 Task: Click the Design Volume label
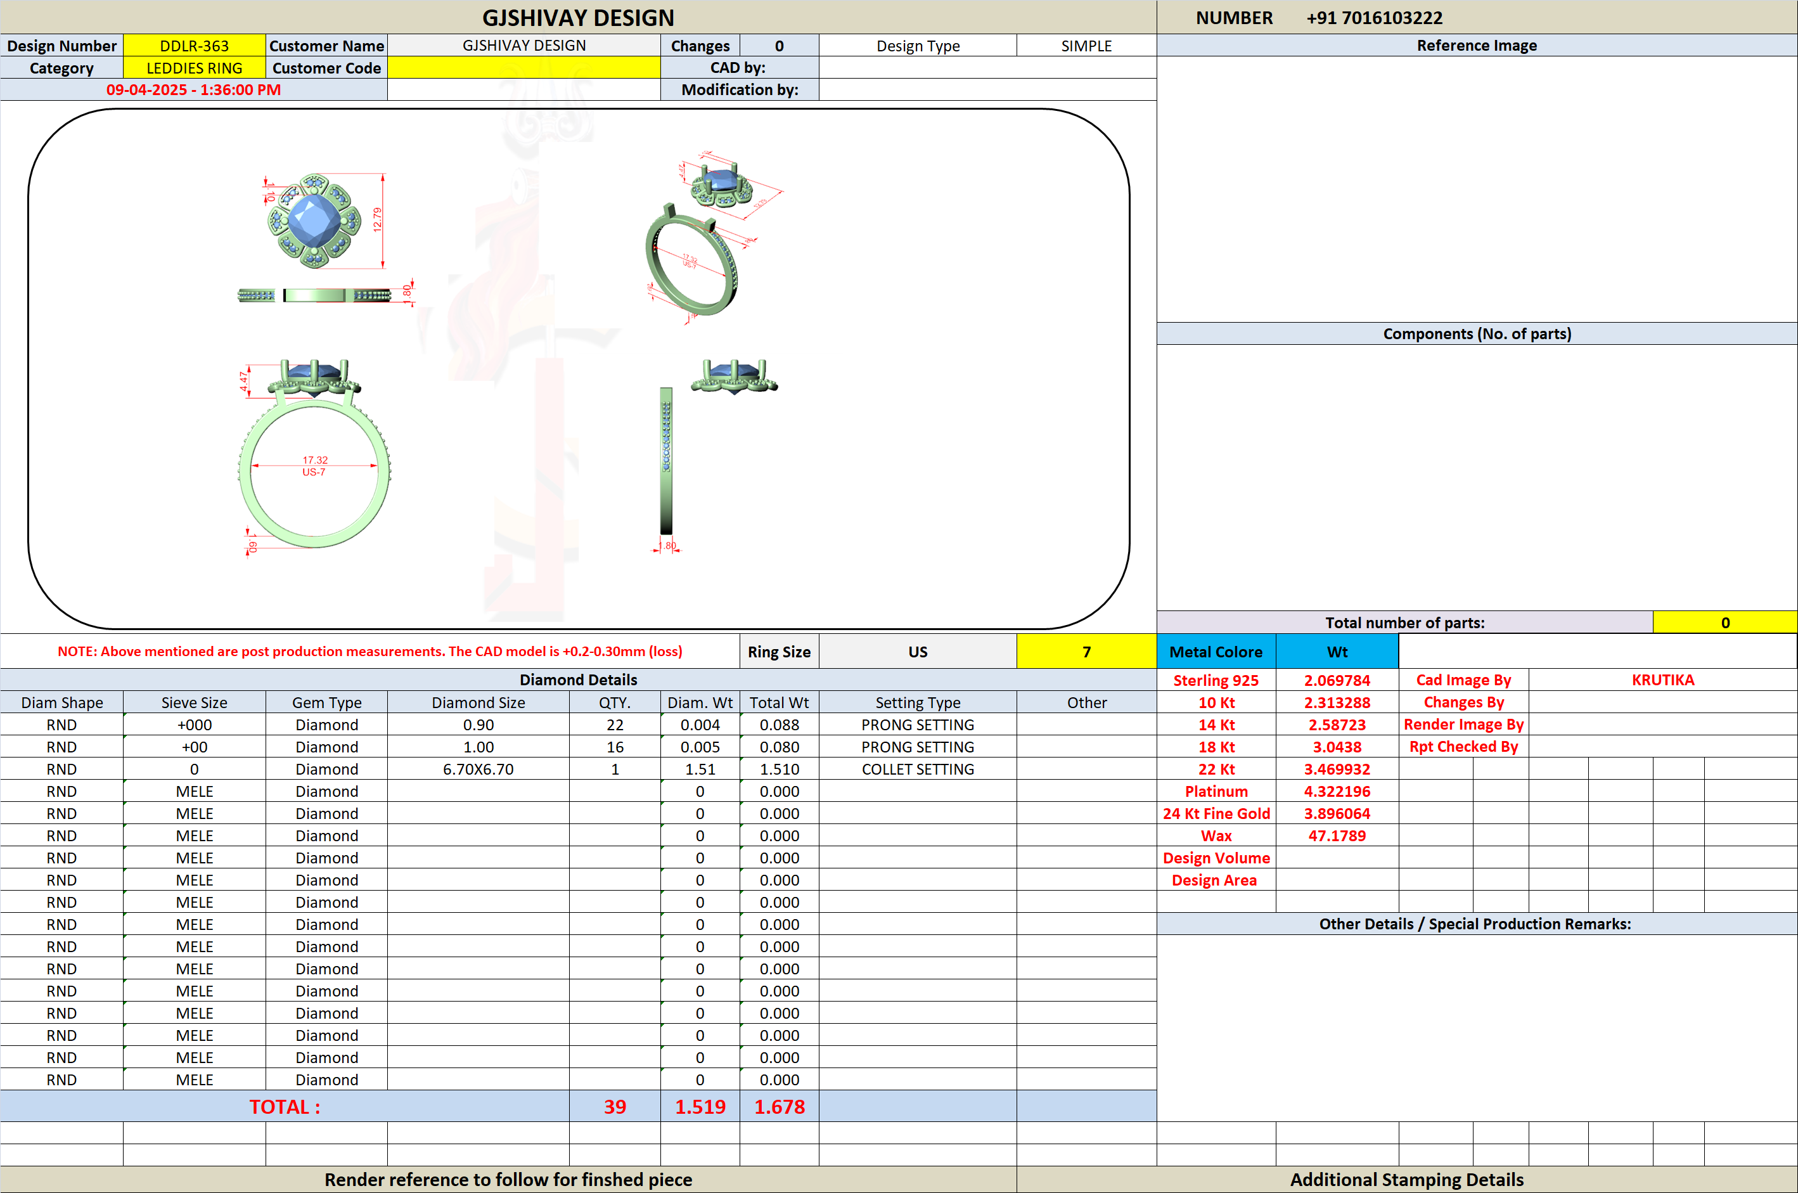(1216, 858)
